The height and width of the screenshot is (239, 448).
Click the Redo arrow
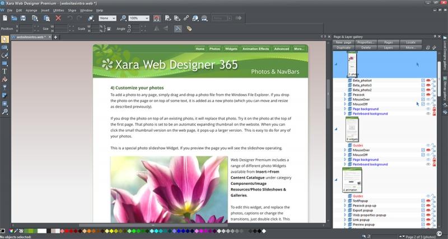tap(79, 18)
